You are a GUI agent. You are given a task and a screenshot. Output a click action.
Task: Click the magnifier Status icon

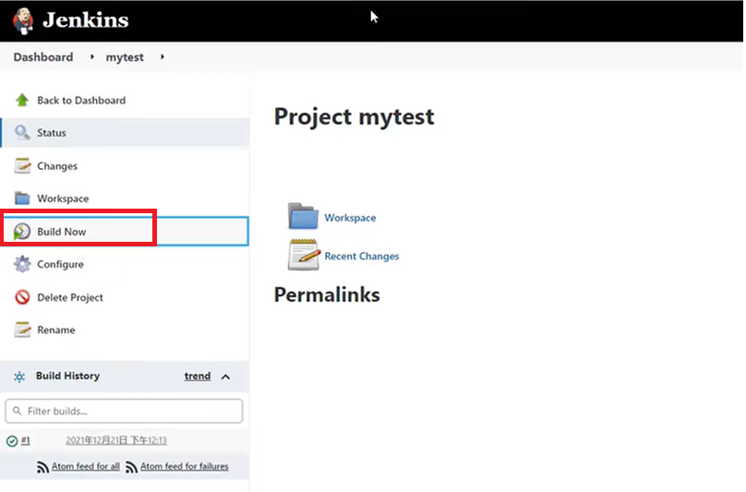pyautogui.click(x=22, y=132)
